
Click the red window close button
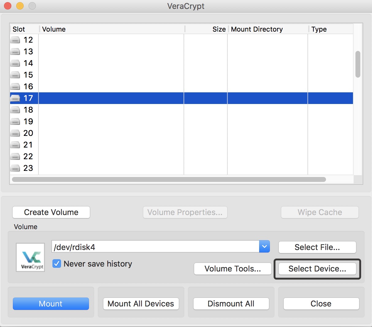pyautogui.click(x=8, y=6)
